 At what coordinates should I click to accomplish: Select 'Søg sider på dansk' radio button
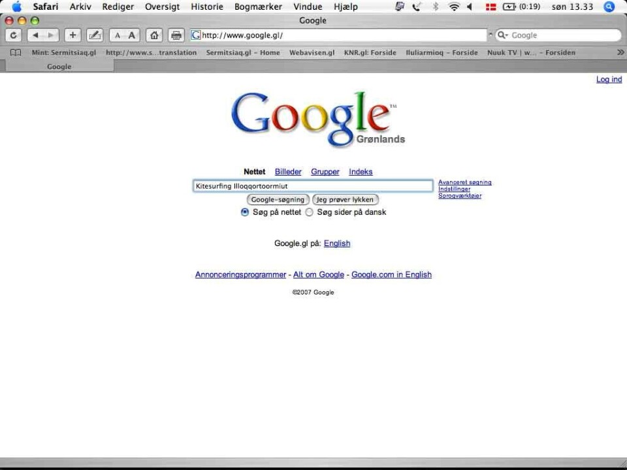pos(309,212)
